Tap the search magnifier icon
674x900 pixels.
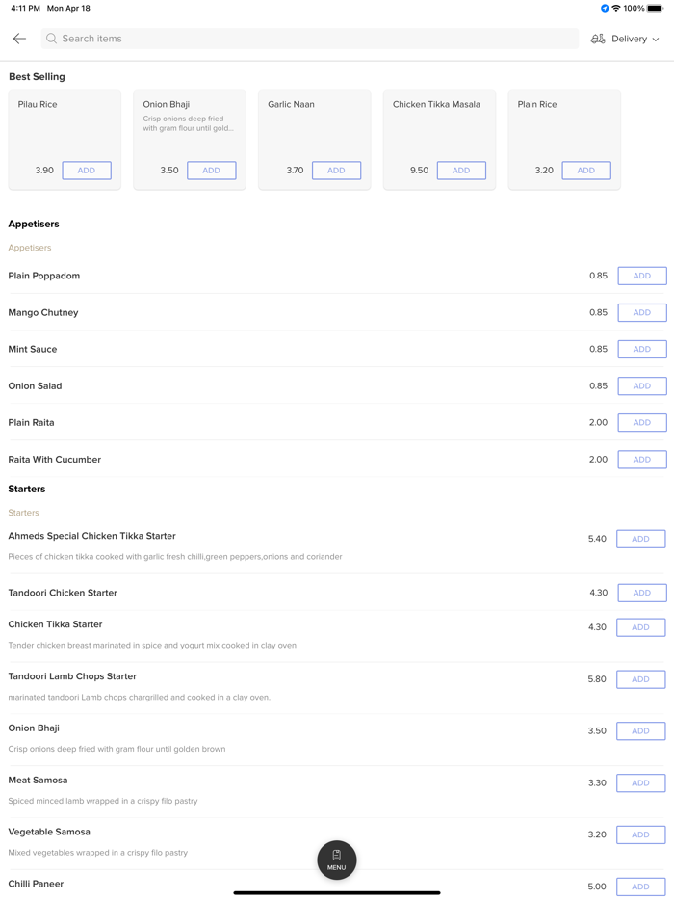pos(52,39)
